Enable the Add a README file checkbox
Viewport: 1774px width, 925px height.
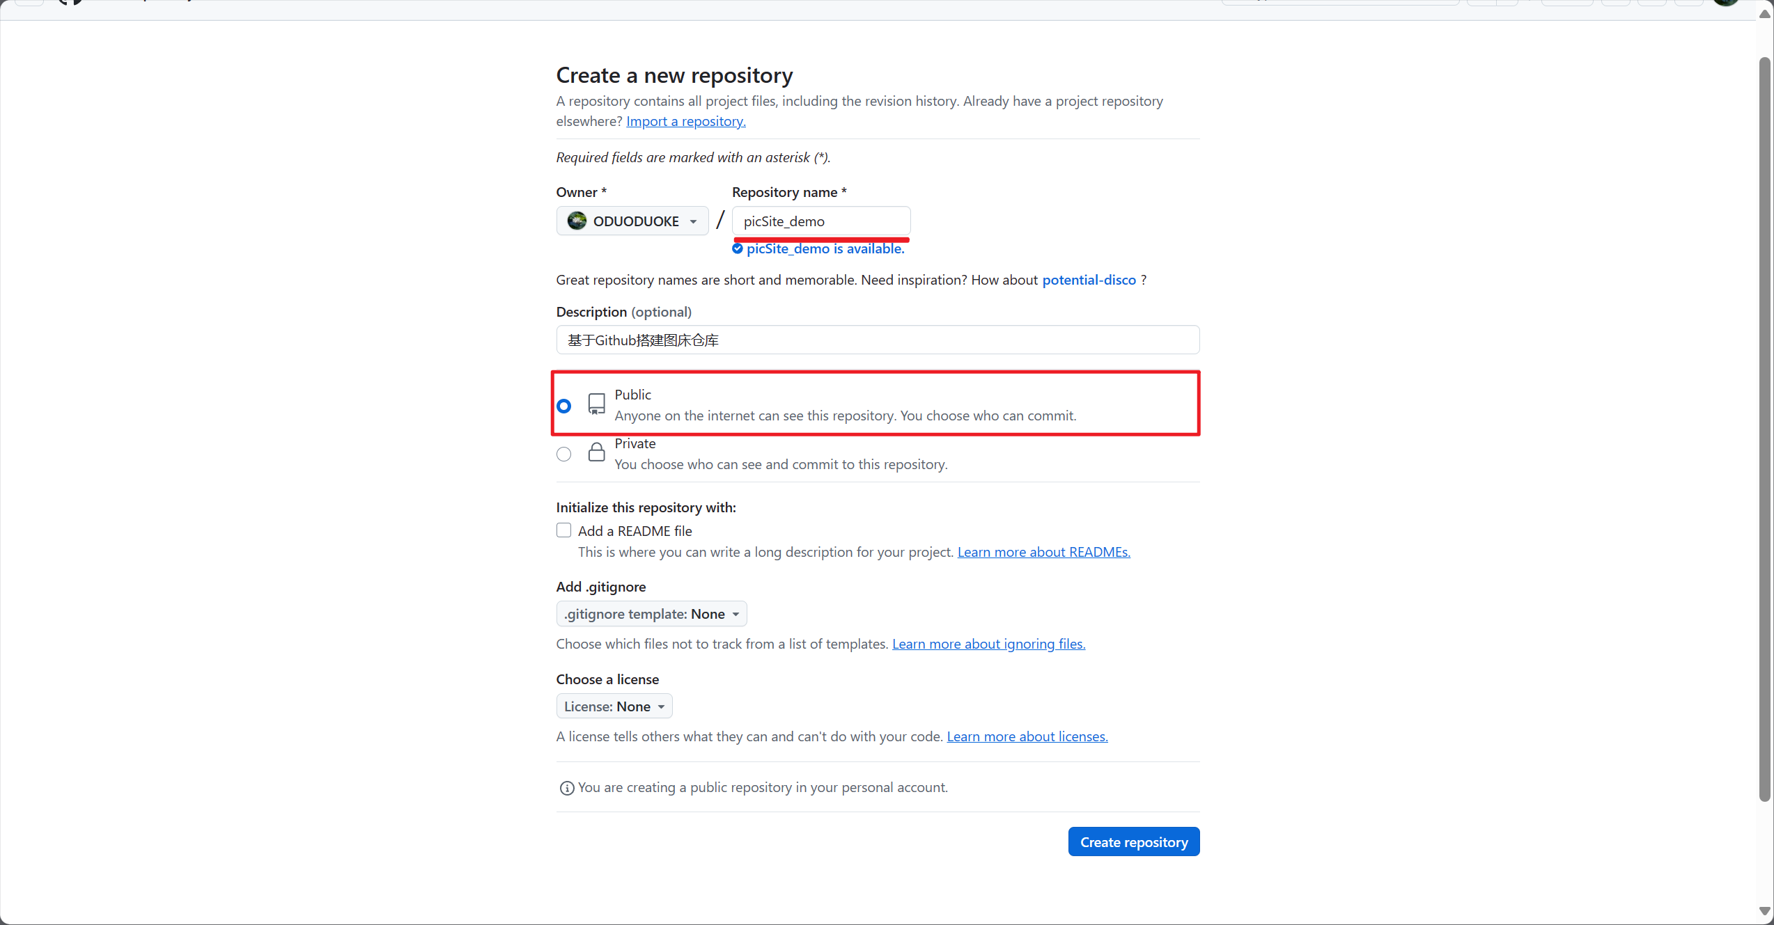564,530
